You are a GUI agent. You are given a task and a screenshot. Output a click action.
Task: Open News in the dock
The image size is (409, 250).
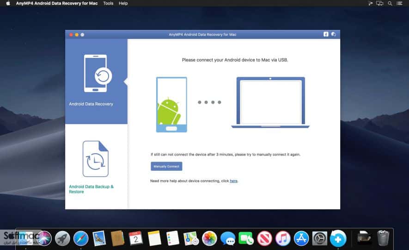click(264, 238)
